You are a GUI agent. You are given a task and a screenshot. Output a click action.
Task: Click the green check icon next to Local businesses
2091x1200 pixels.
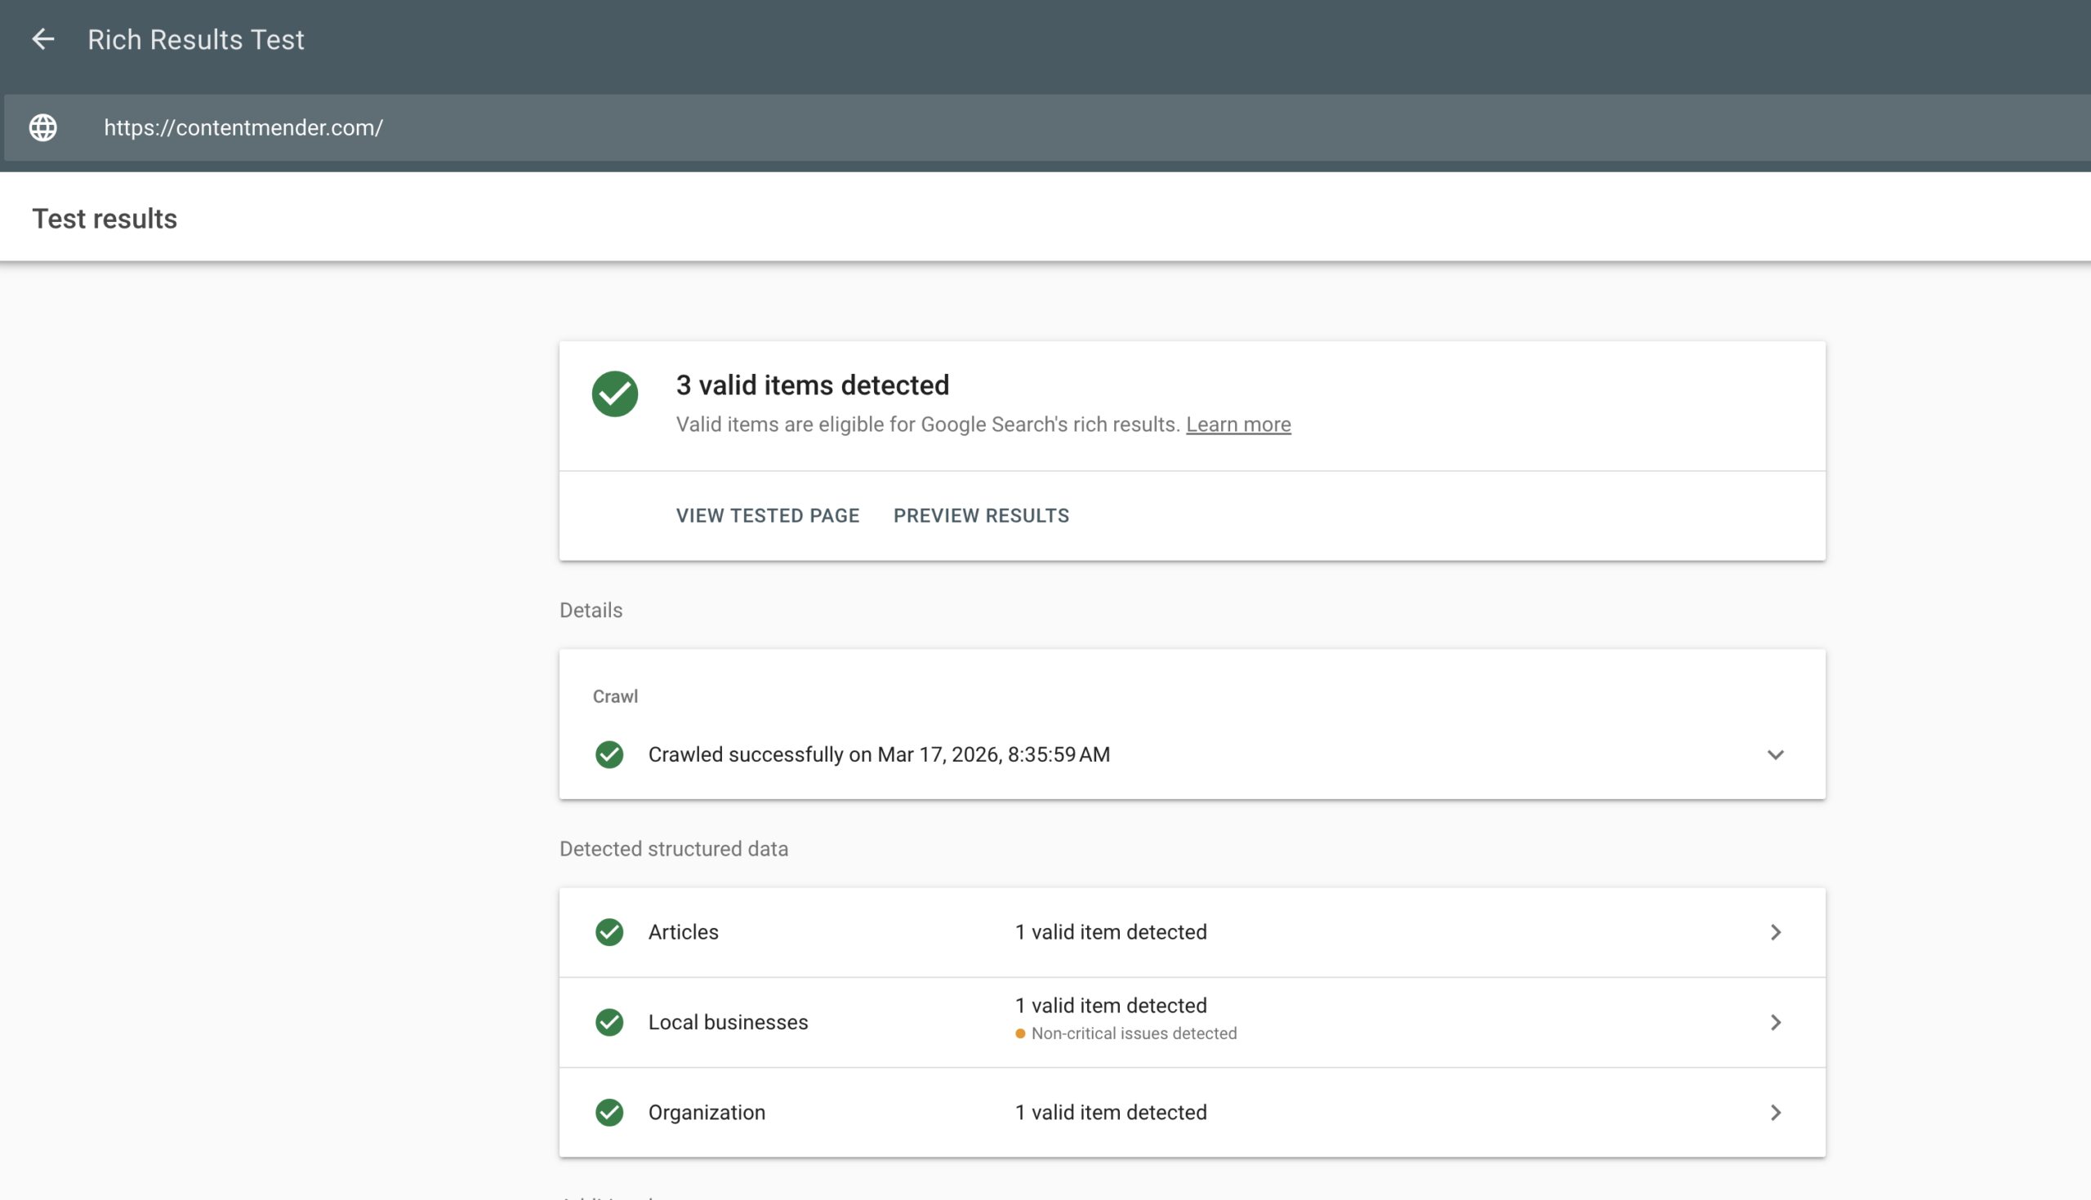[x=609, y=1022]
